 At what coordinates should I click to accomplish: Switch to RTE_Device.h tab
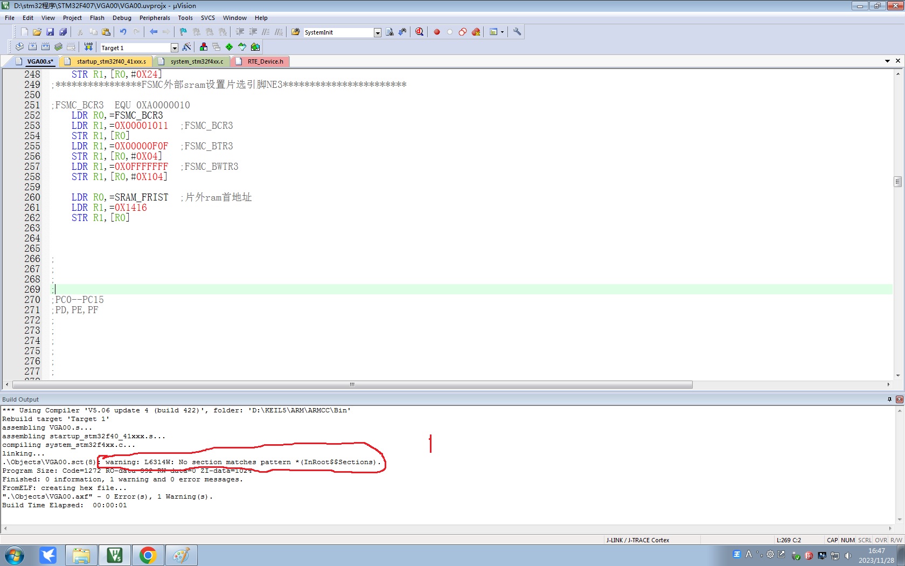pos(261,61)
